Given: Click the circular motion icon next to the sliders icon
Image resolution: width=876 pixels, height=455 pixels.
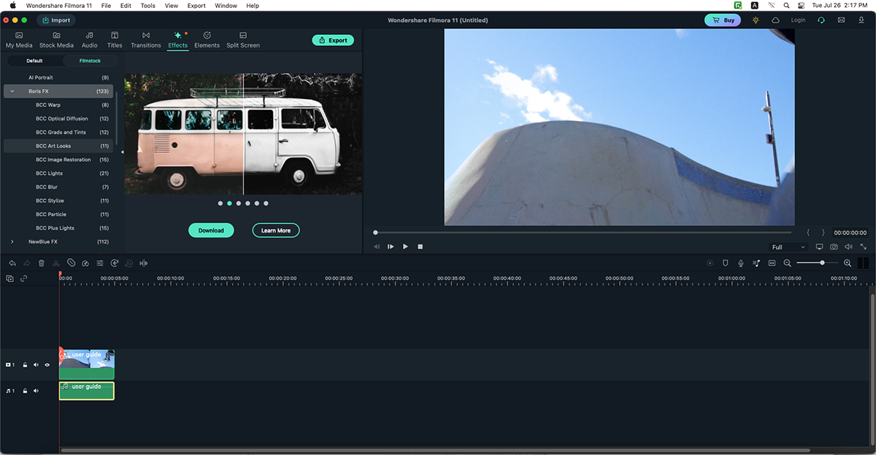Looking at the screenshot, I should (x=115, y=262).
